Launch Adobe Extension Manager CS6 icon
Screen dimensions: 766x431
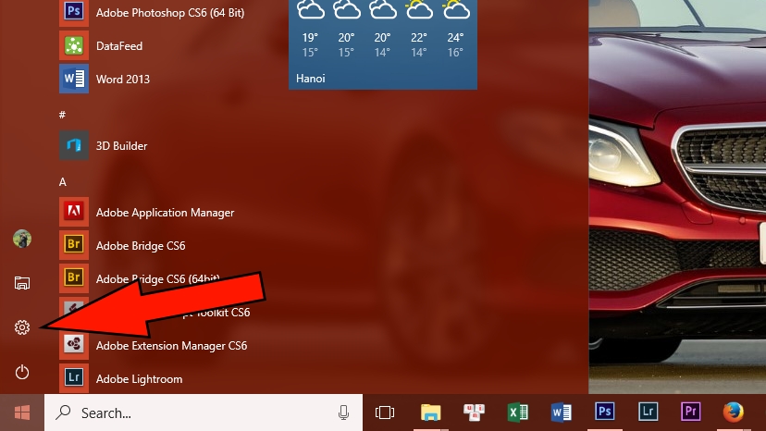pyautogui.click(x=74, y=344)
